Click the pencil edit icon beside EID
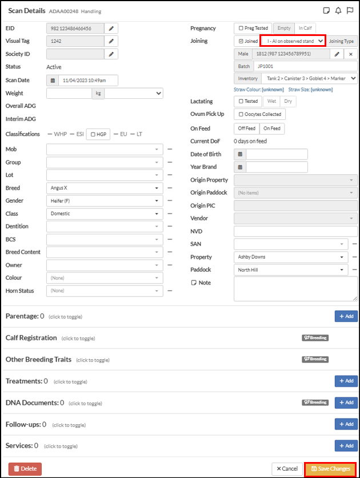The width and height of the screenshot is (360, 478). tap(111, 28)
